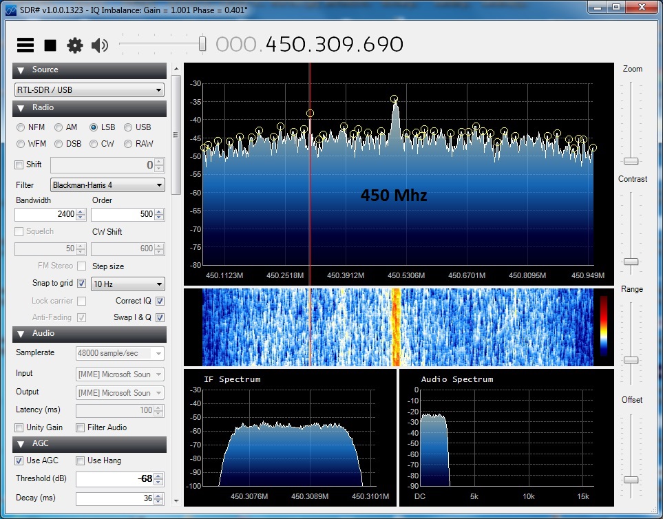Enable the Shift checkbox
This screenshot has width=663, height=519.
[x=19, y=165]
